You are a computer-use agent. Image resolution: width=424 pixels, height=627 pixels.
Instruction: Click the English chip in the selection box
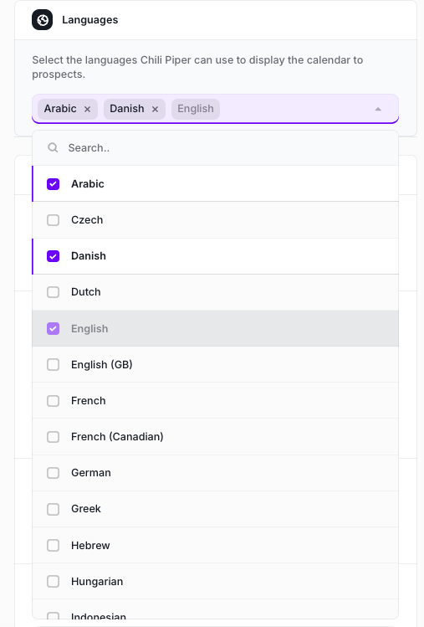196,109
